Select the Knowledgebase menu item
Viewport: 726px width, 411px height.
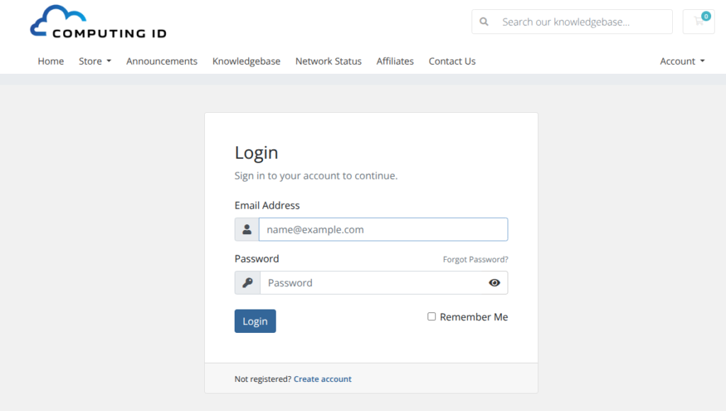pos(246,61)
